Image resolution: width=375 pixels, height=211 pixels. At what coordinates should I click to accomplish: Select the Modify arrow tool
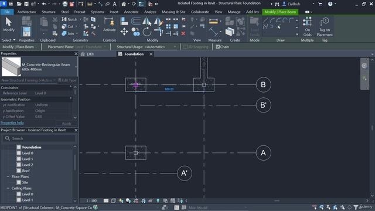click(9, 25)
